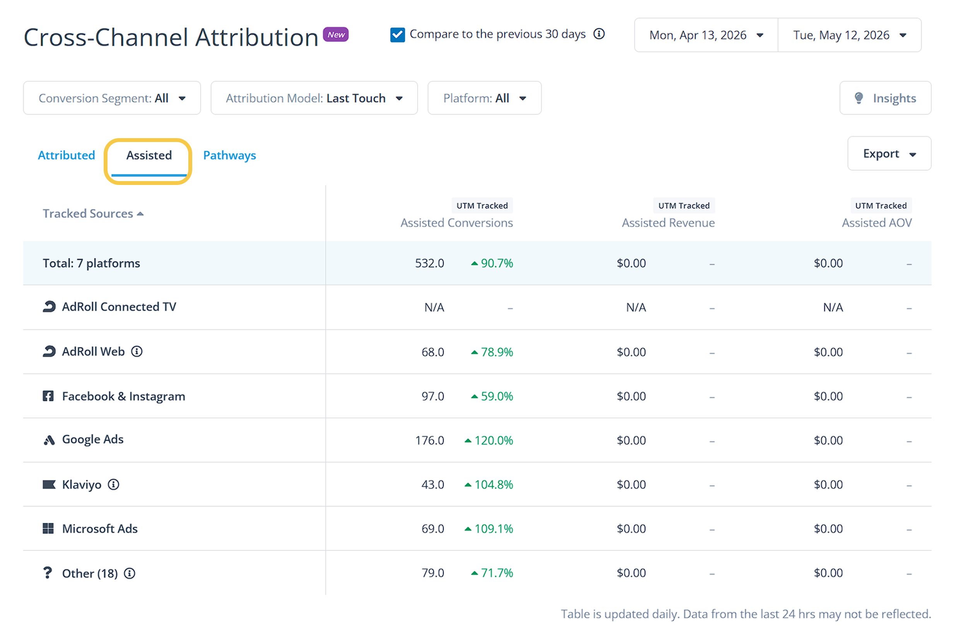Screen dimensions: 956x628
Task: Click the info icon beside AdRoll Web
Action: point(137,352)
